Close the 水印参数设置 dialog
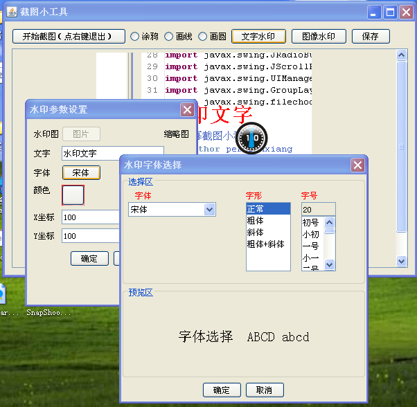This screenshot has width=417, height=407. (x=187, y=110)
